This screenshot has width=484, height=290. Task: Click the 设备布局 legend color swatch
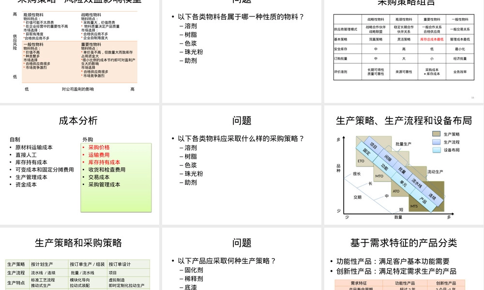(436, 150)
